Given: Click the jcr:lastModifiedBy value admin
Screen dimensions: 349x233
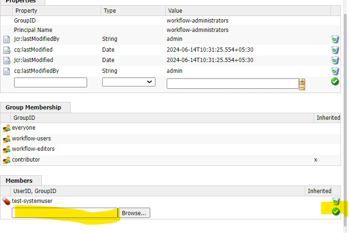Looking at the screenshot, I should (174, 39).
